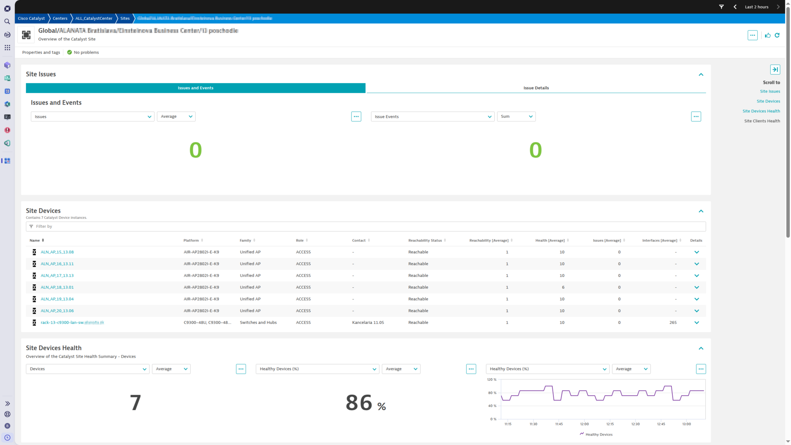Click the red problems icon in sidebar
This screenshot has height=445, width=791.
click(x=7, y=130)
